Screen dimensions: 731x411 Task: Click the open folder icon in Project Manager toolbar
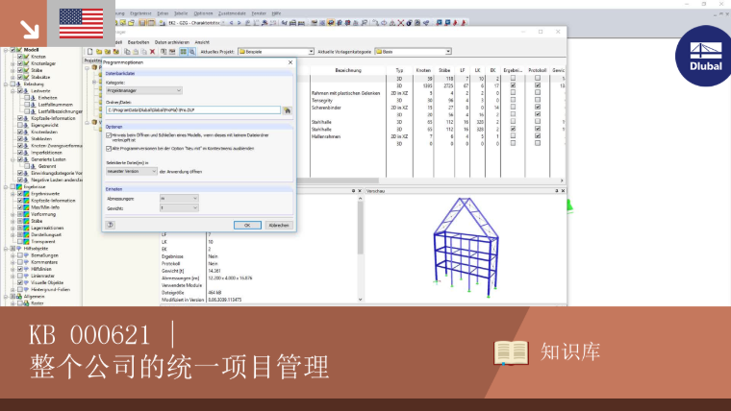pyautogui.click(x=99, y=52)
